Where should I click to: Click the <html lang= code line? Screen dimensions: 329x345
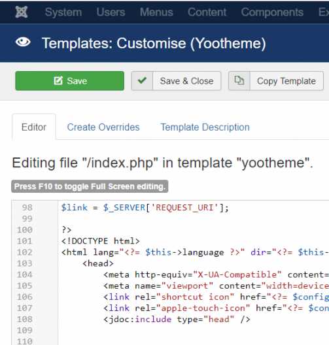pos(195,252)
